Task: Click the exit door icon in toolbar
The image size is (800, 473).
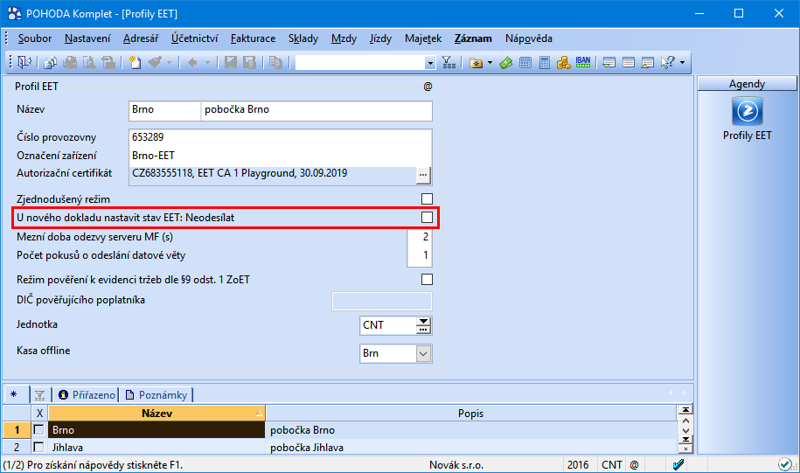Action: pos(24,62)
